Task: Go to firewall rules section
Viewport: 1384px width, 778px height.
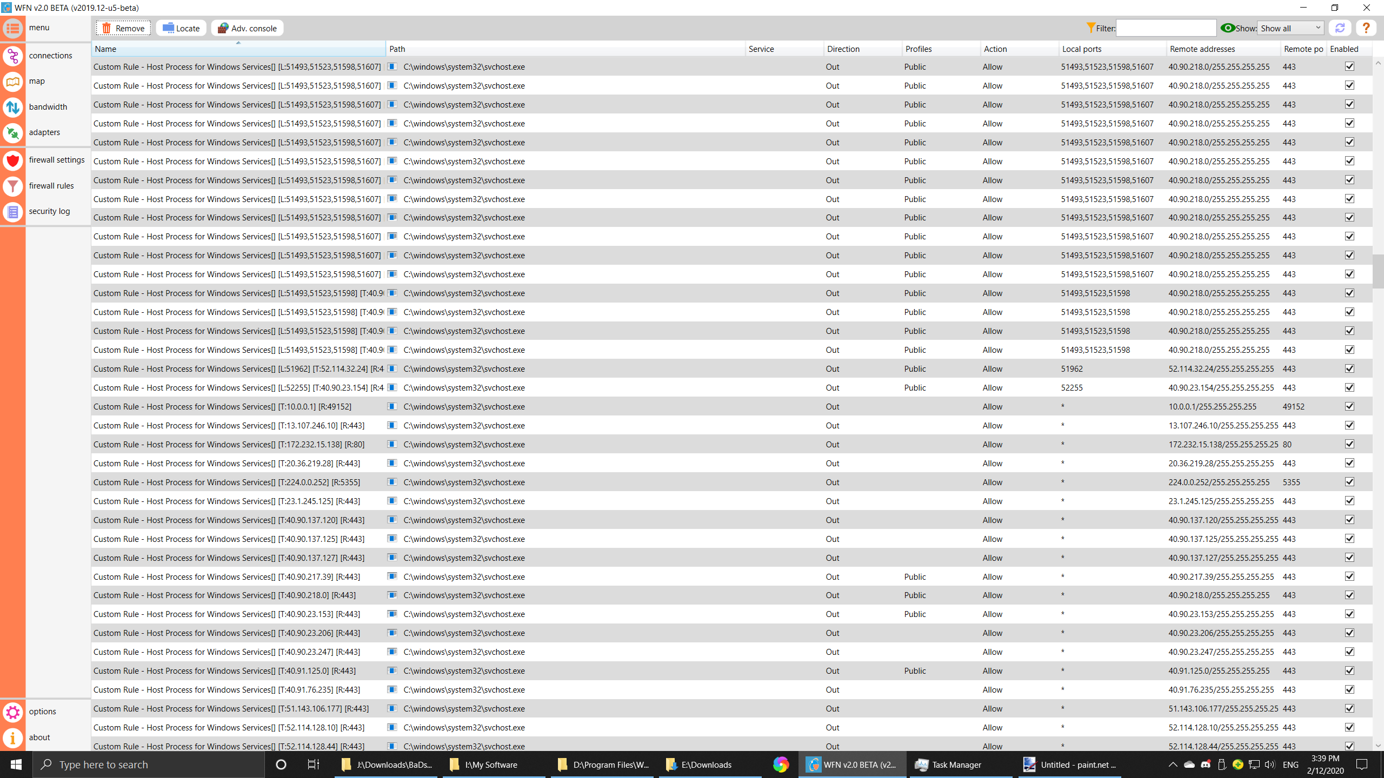Action: click(x=51, y=186)
